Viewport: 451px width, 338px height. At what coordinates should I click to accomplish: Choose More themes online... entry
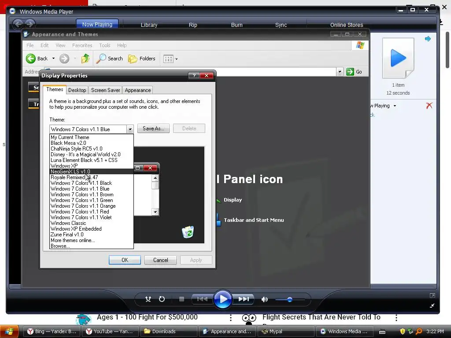(x=92, y=240)
